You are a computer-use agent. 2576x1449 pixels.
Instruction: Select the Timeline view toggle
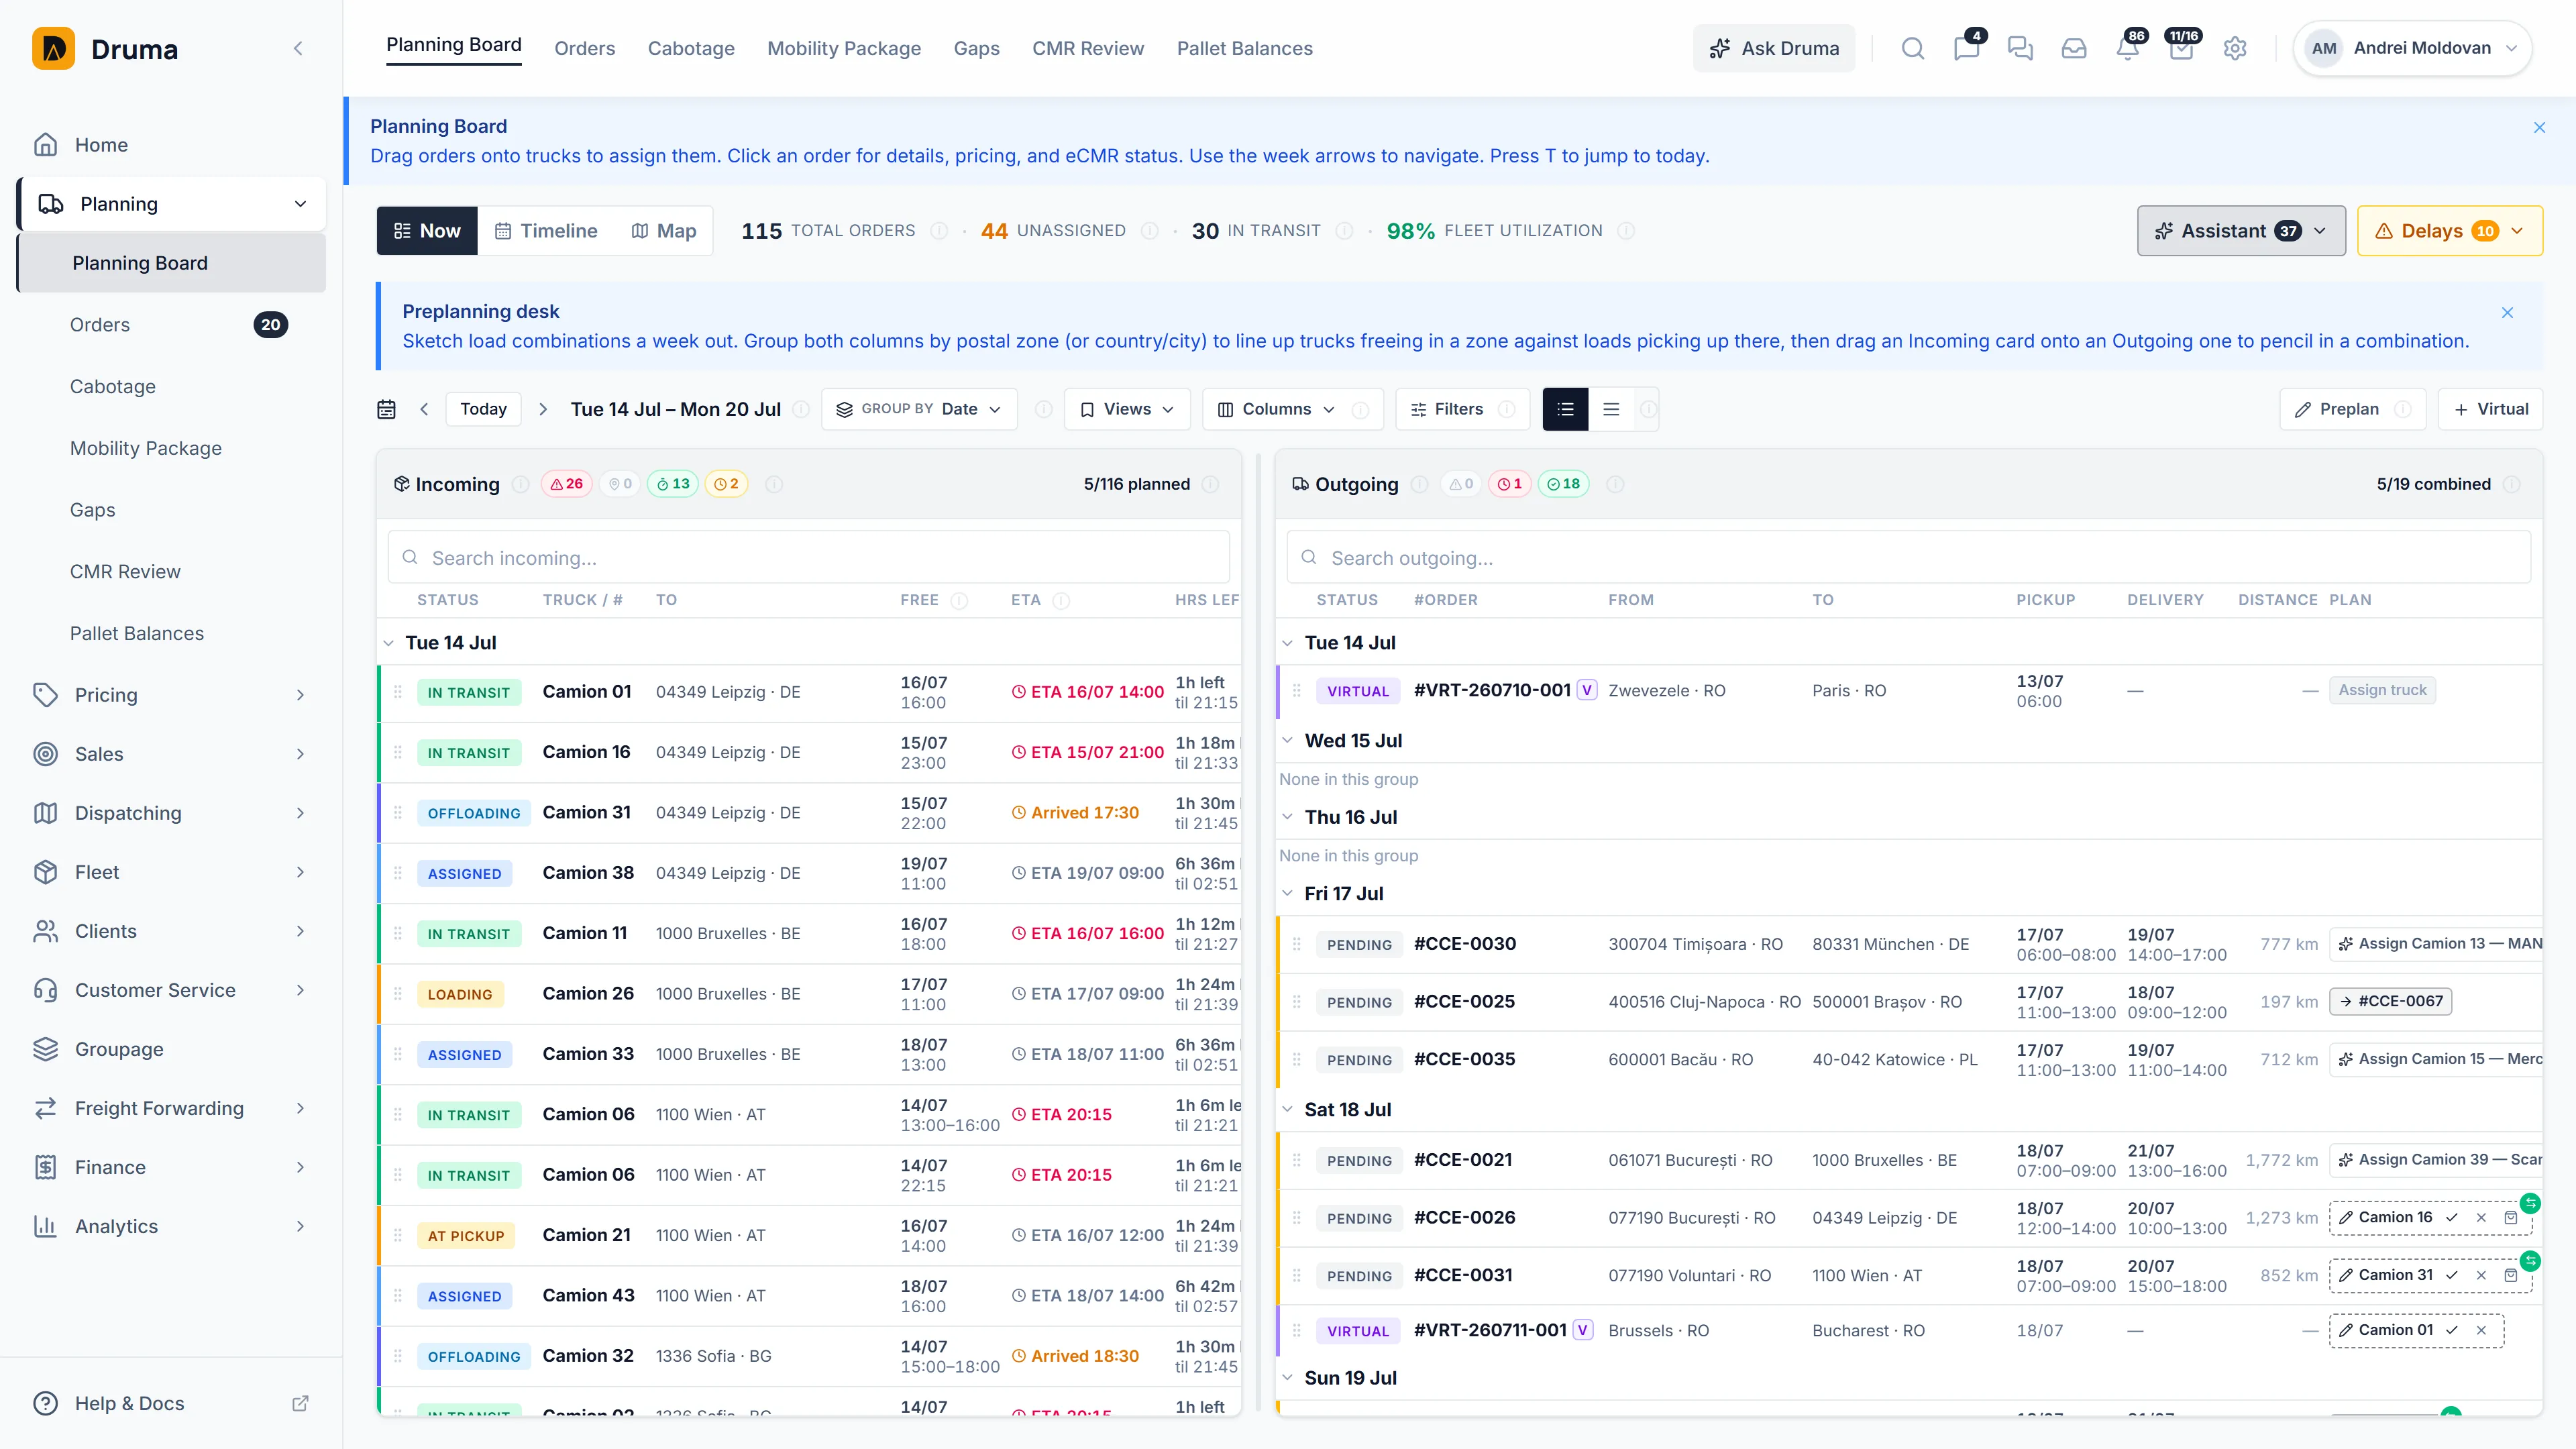[546, 231]
